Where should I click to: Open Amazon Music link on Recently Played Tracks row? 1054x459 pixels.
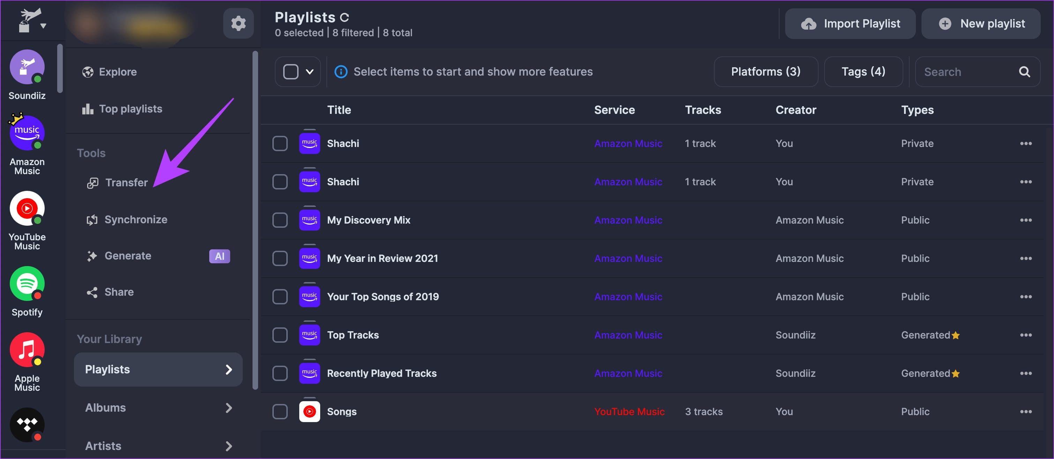628,374
